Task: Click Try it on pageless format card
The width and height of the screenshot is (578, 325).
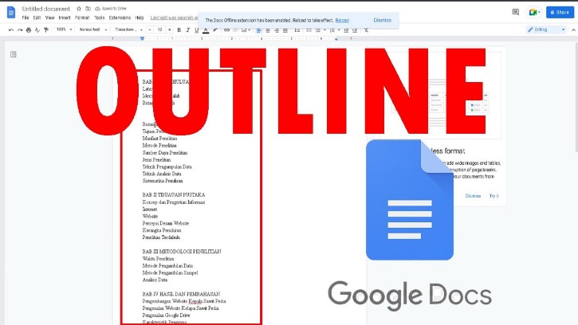Action: [494, 196]
